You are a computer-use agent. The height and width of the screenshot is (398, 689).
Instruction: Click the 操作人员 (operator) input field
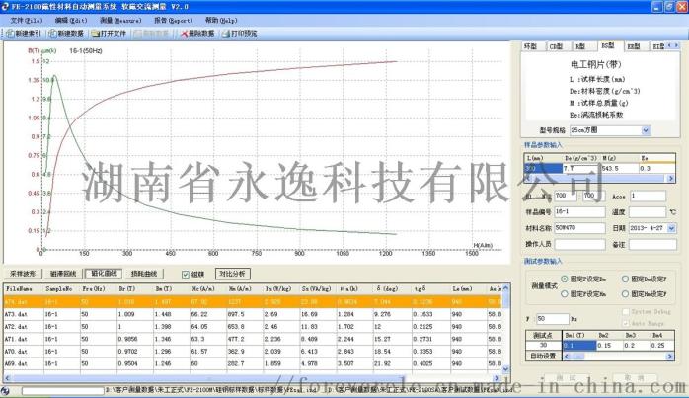(x=579, y=245)
